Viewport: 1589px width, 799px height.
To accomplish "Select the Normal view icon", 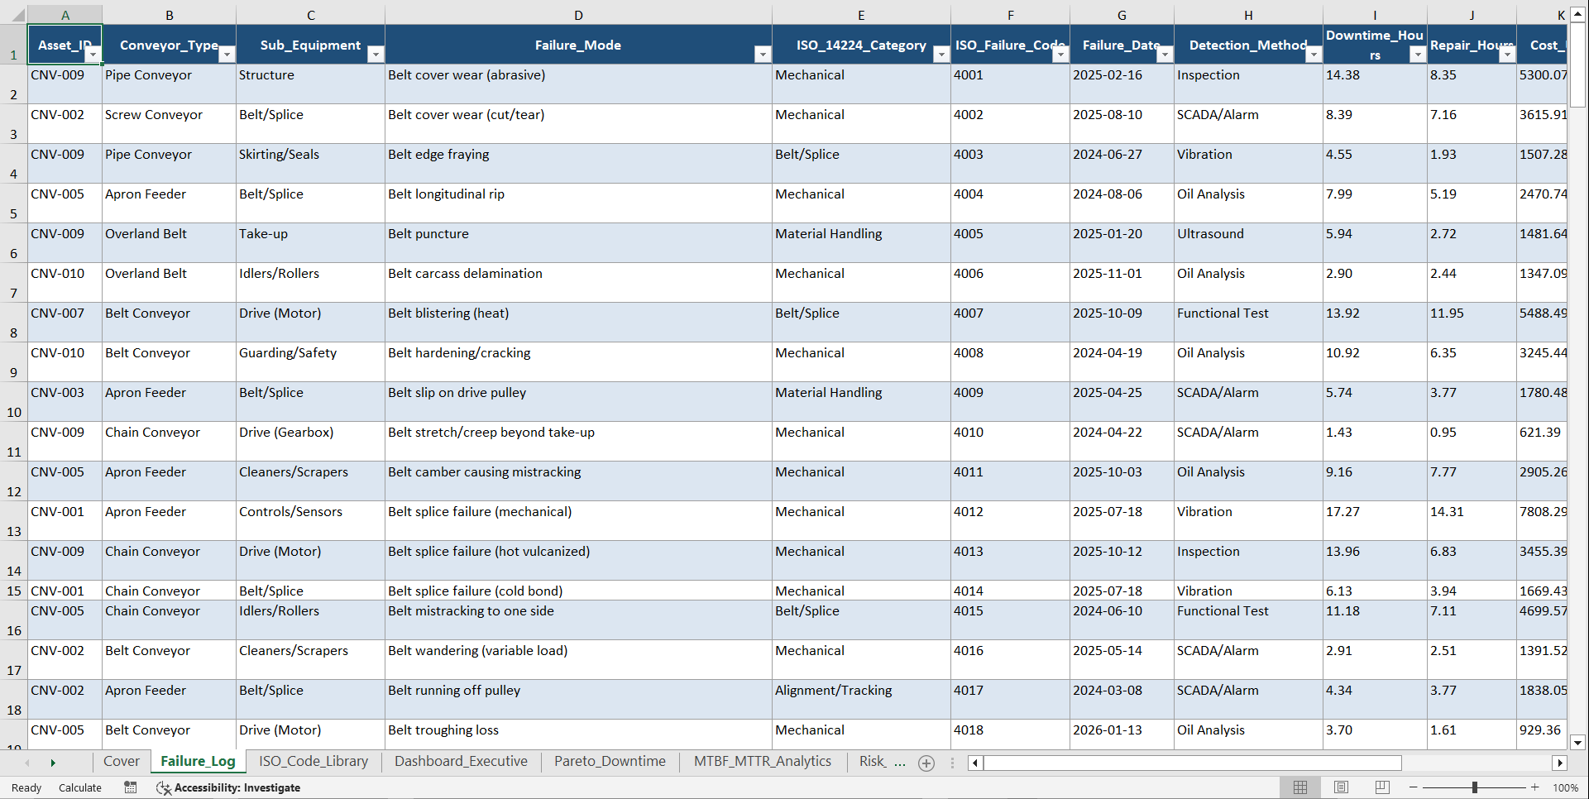I will coord(1299,787).
